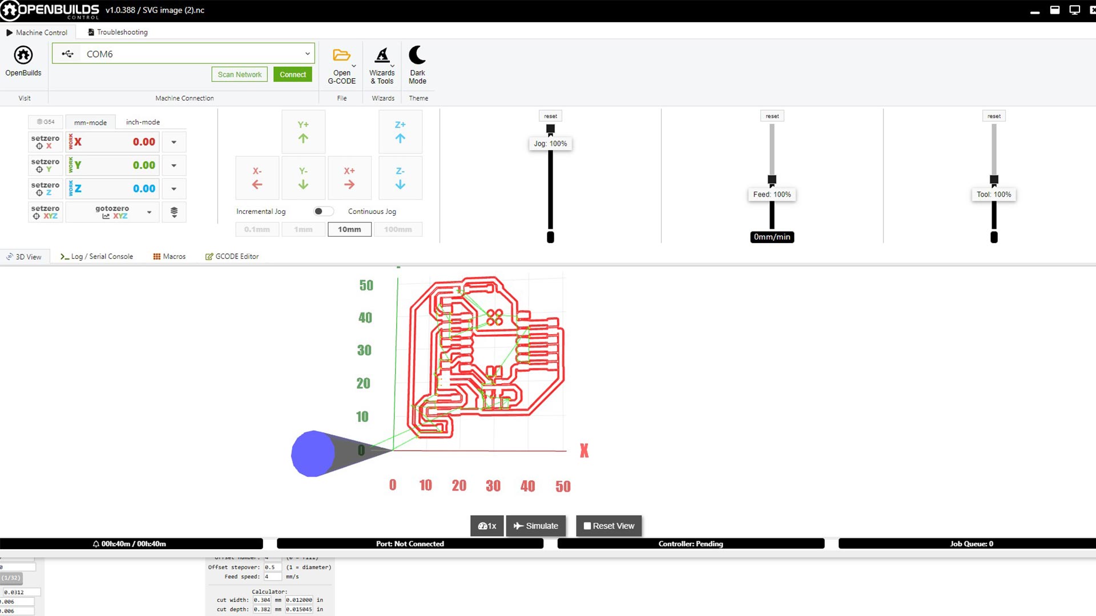
Task: Click 'Controller: Pending' status bar
Action: click(x=691, y=544)
